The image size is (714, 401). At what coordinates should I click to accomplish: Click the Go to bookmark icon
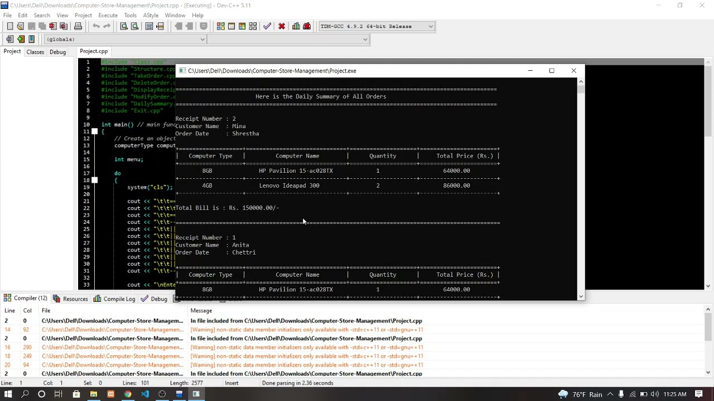(31, 39)
